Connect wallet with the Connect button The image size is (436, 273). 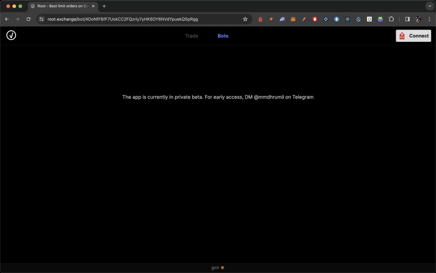click(413, 36)
